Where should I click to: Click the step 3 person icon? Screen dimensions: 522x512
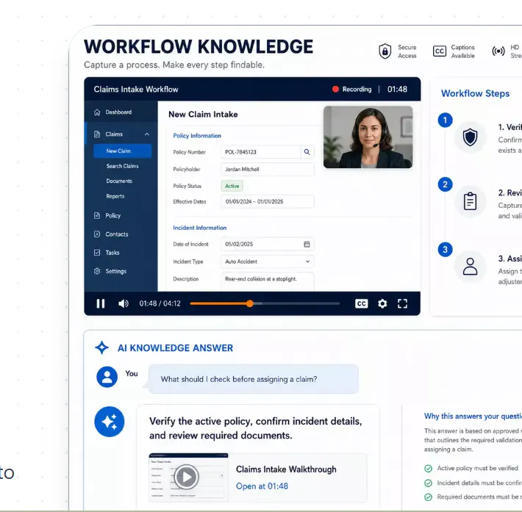(x=470, y=267)
